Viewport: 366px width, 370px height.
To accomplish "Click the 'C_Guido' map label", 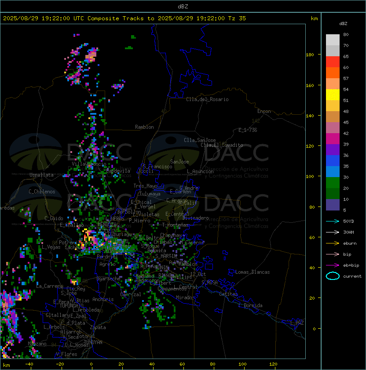I will [x=54, y=218].
